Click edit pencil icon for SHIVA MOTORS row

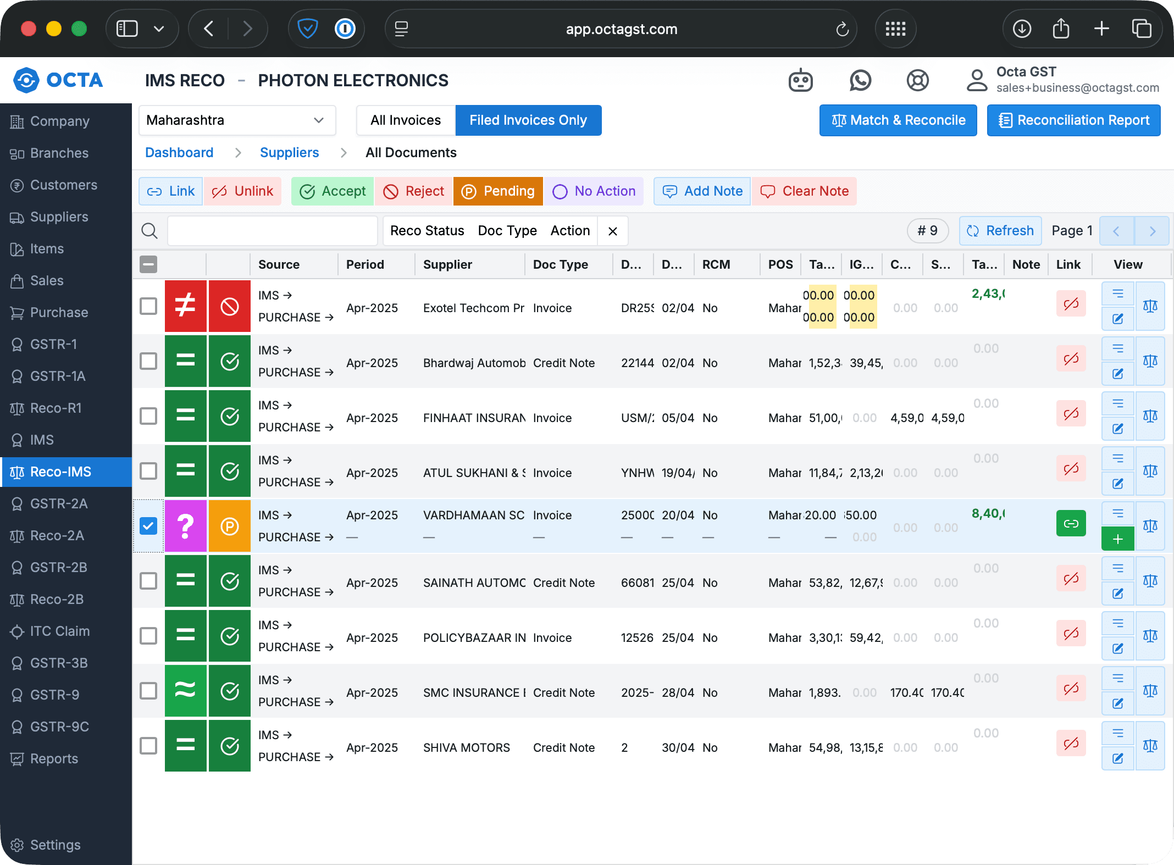pyautogui.click(x=1117, y=758)
